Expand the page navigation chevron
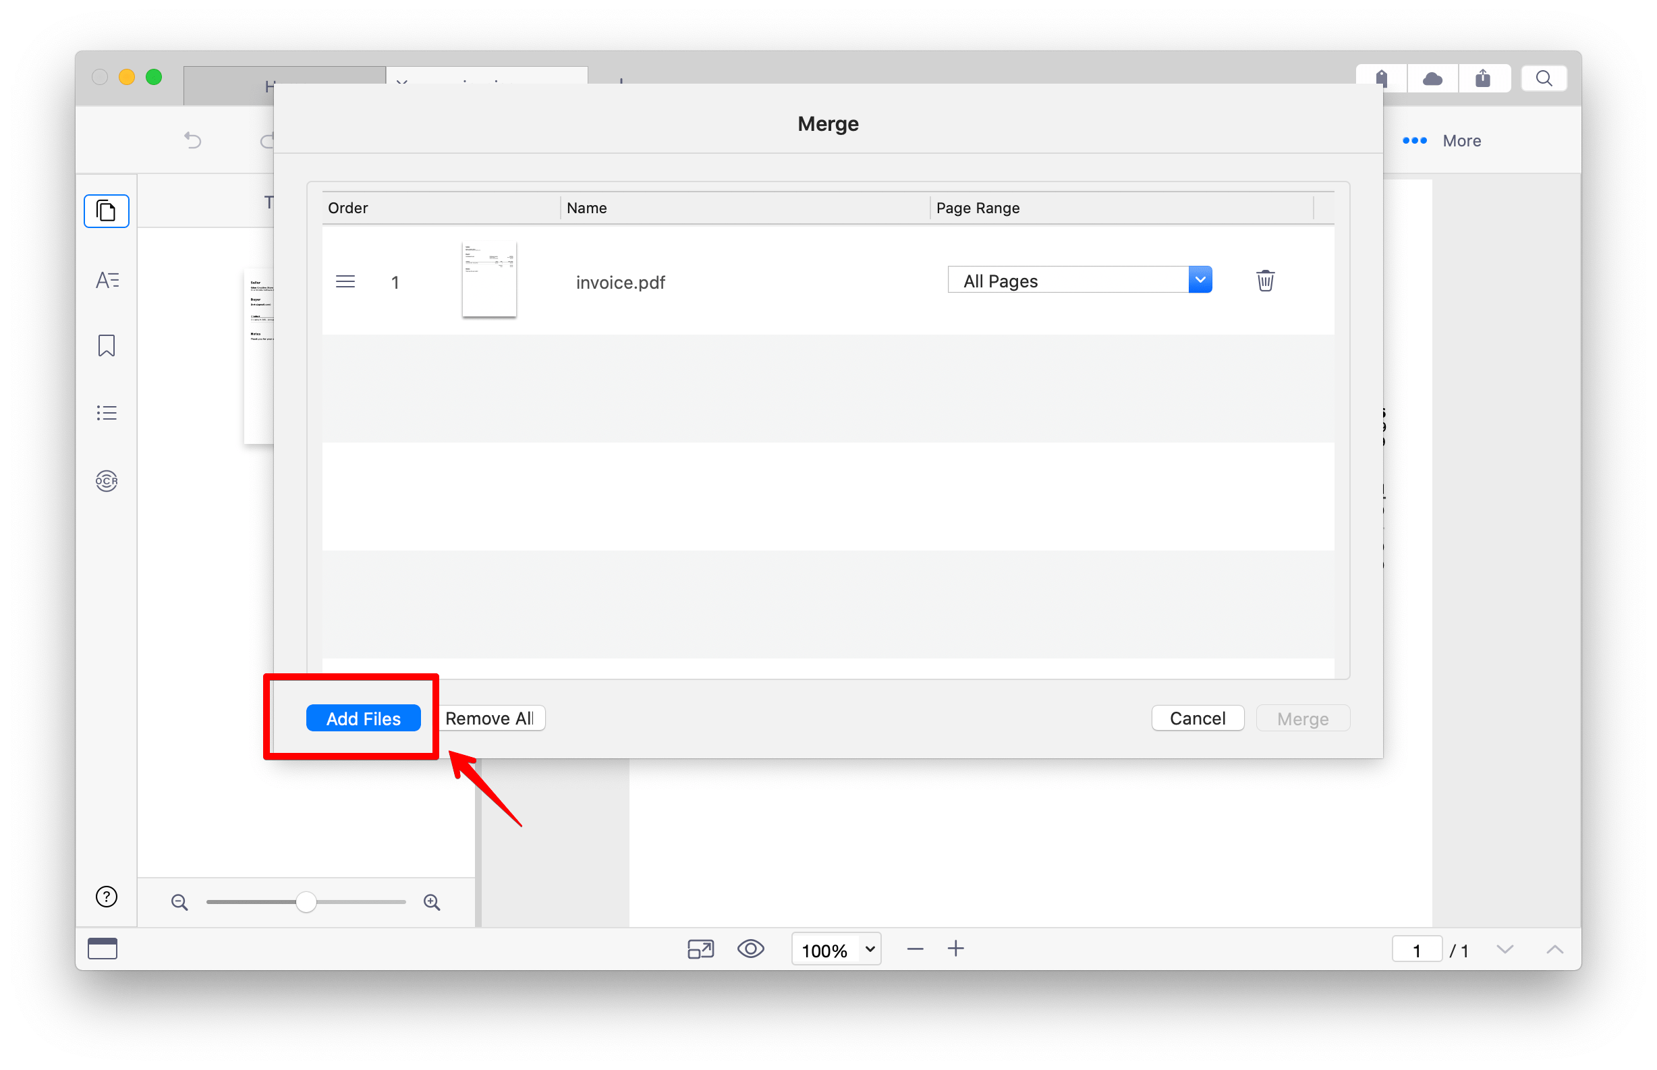Screen dimensions: 1657x1070 click(1503, 949)
